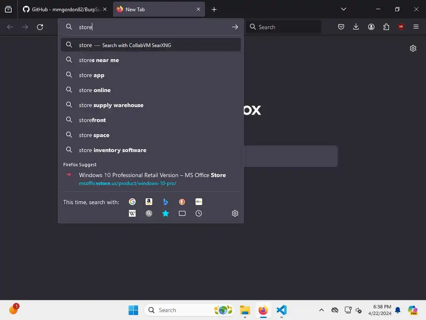Focus the toolbar Search box
Viewport: 426px width, 320px height.
[x=283, y=27]
